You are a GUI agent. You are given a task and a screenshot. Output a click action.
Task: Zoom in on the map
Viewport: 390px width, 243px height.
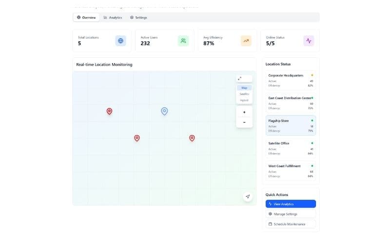pyautogui.click(x=244, y=112)
